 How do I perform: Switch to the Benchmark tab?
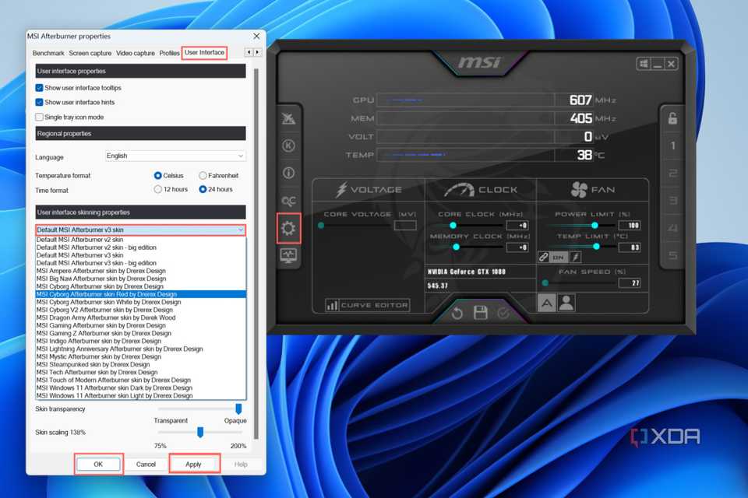pyautogui.click(x=48, y=53)
